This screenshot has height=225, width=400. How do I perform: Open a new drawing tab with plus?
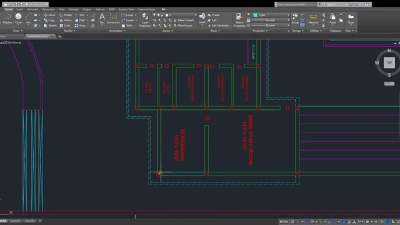pos(60,36)
